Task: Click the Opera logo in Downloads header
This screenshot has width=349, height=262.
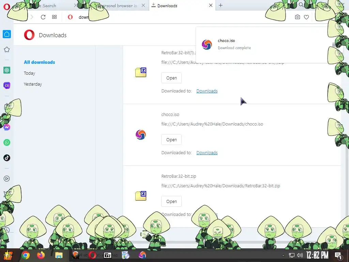Action: (x=29, y=35)
